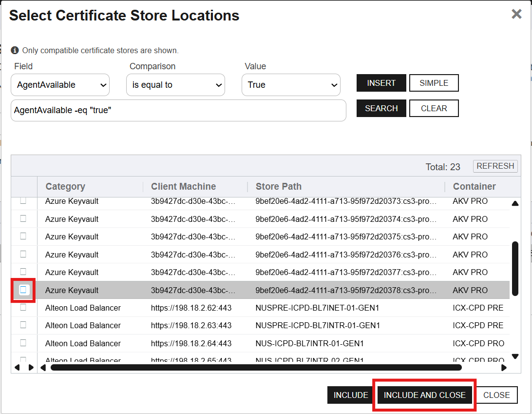
Task: Click horizontal scrollbar right arrow at far right
Action: pos(504,368)
